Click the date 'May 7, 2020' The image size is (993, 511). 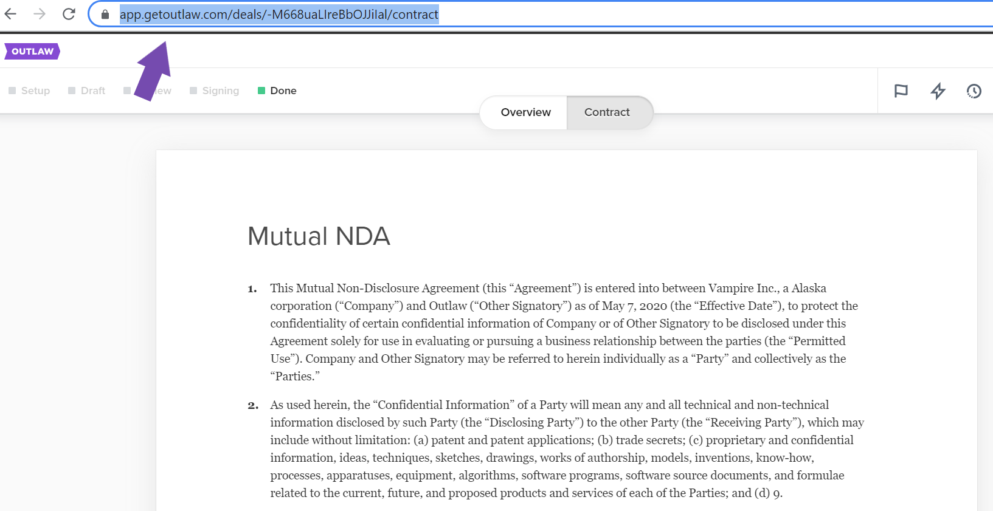(634, 306)
